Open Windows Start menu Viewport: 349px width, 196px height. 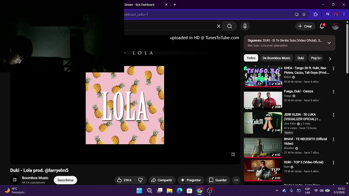tap(139, 191)
